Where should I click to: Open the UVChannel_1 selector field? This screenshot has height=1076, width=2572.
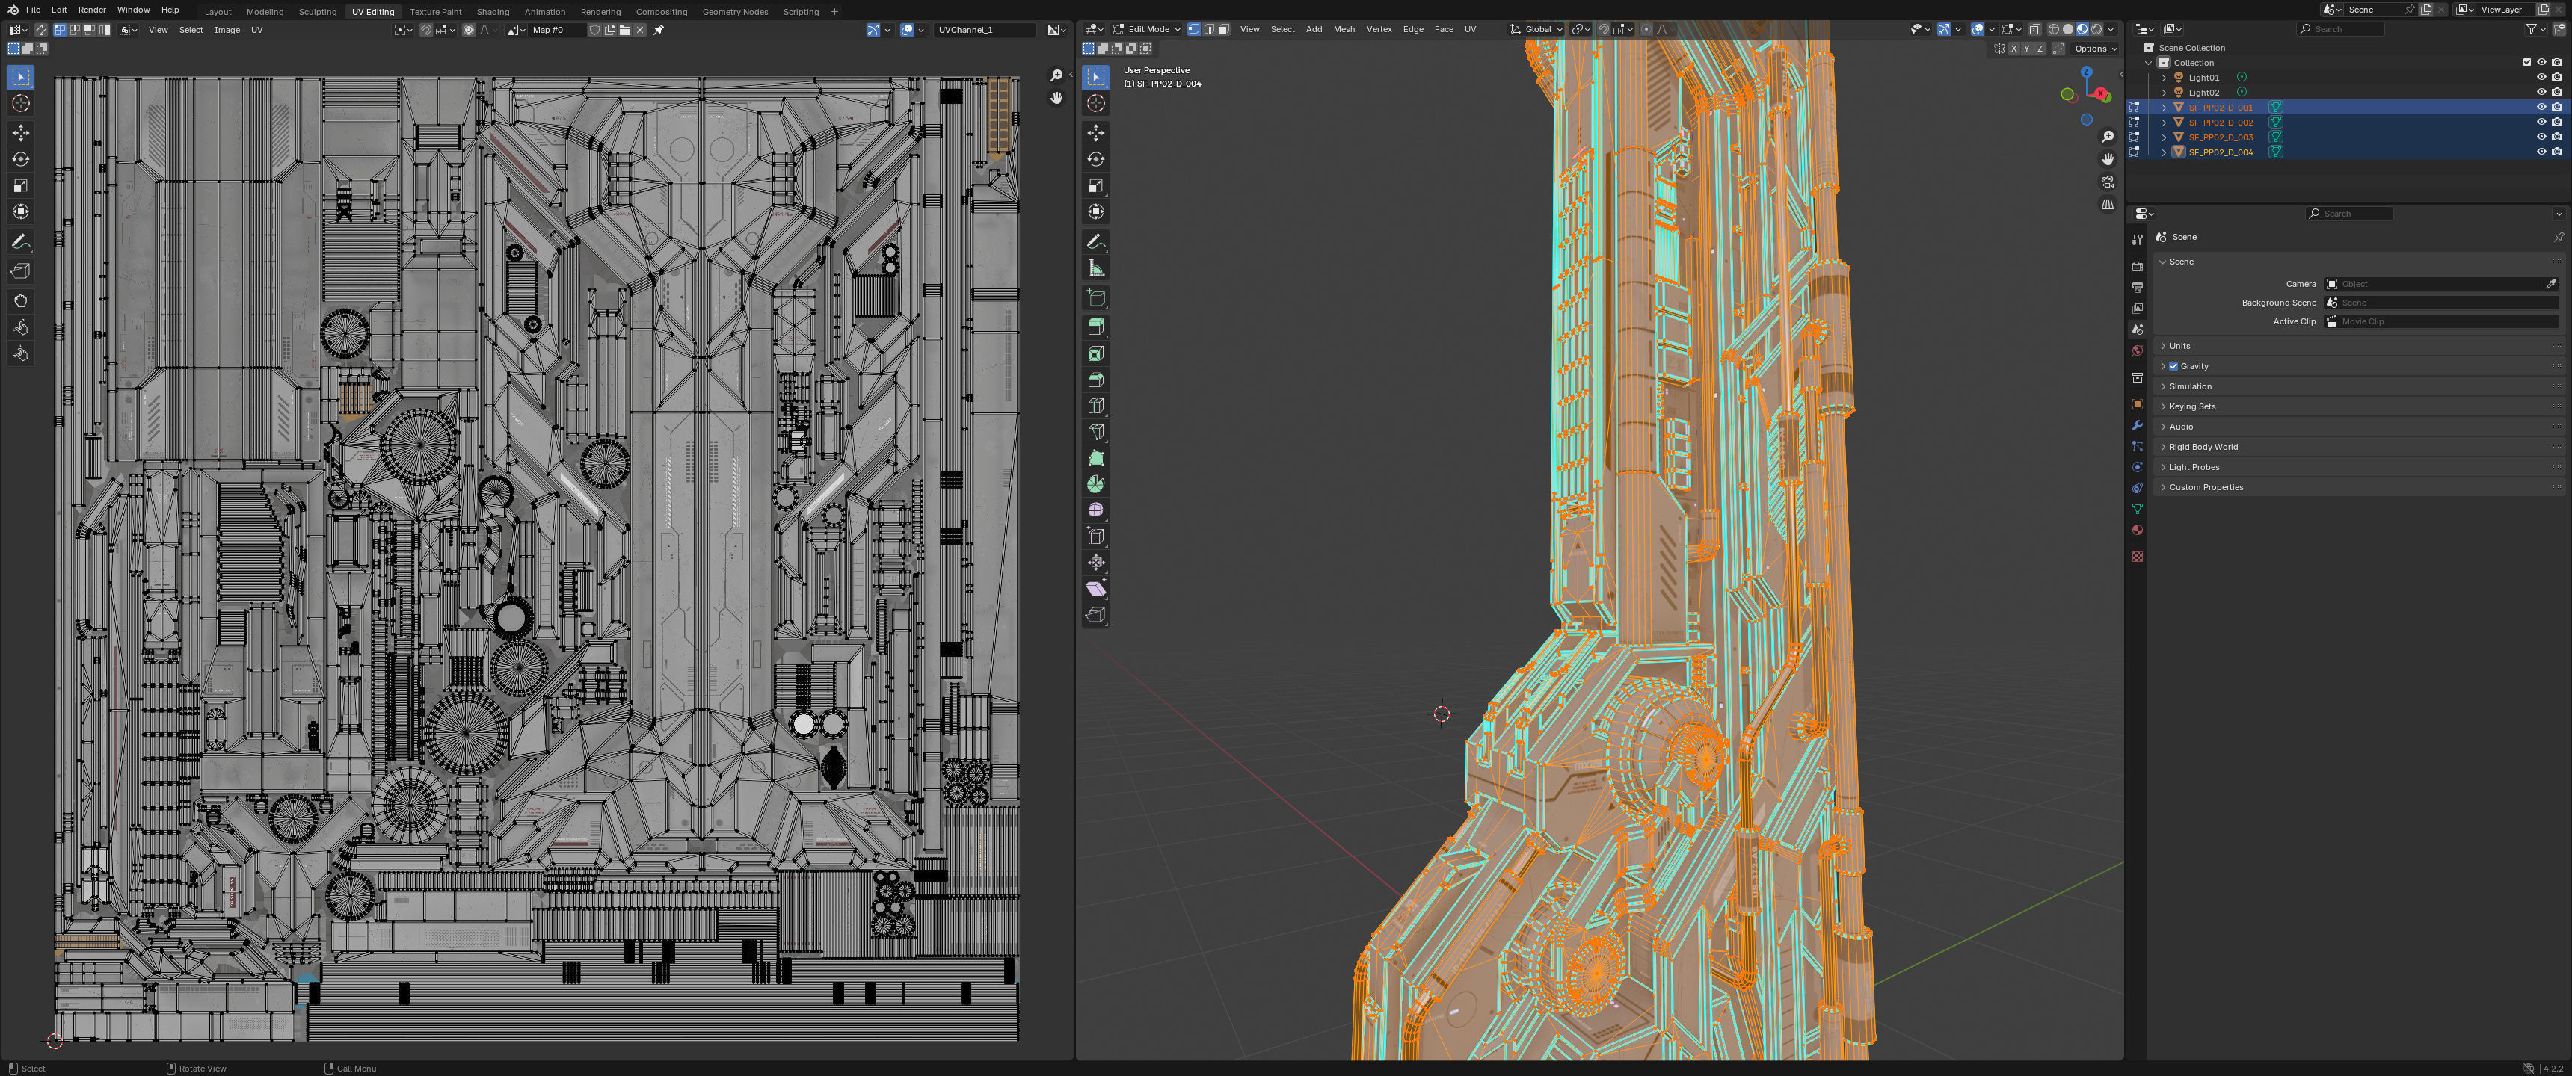[983, 30]
